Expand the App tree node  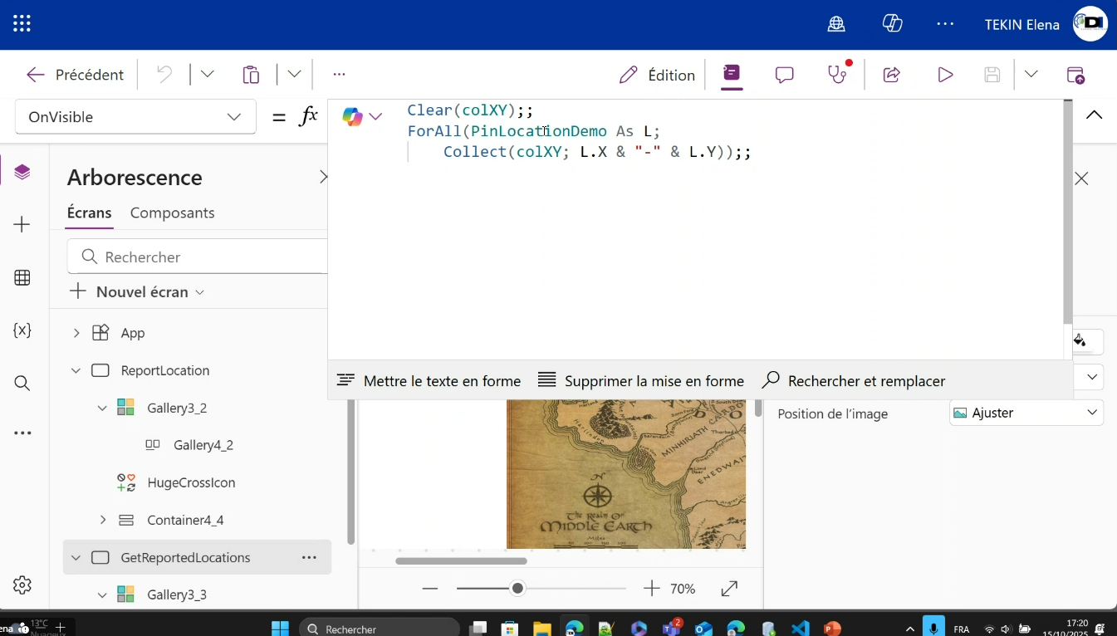pyautogui.click(x=76, y=333)
